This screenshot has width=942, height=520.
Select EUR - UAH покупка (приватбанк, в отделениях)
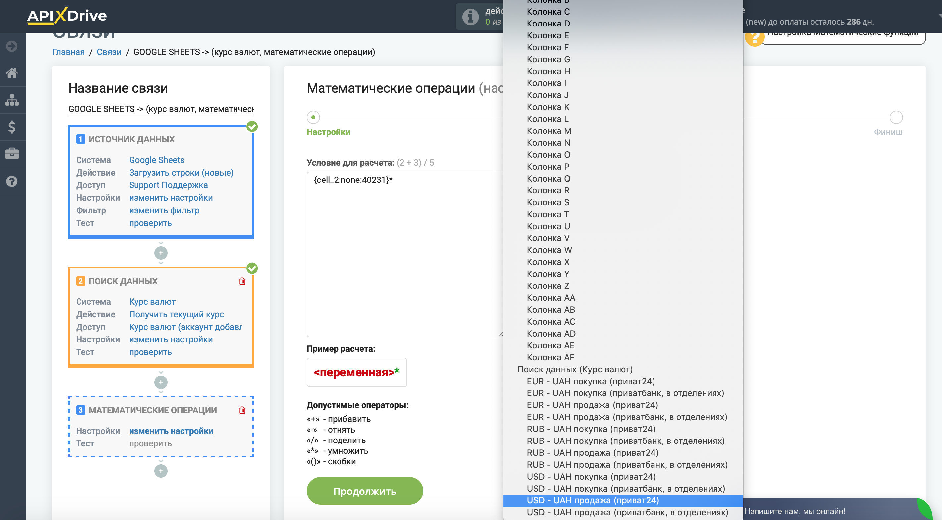pos(623,393)
